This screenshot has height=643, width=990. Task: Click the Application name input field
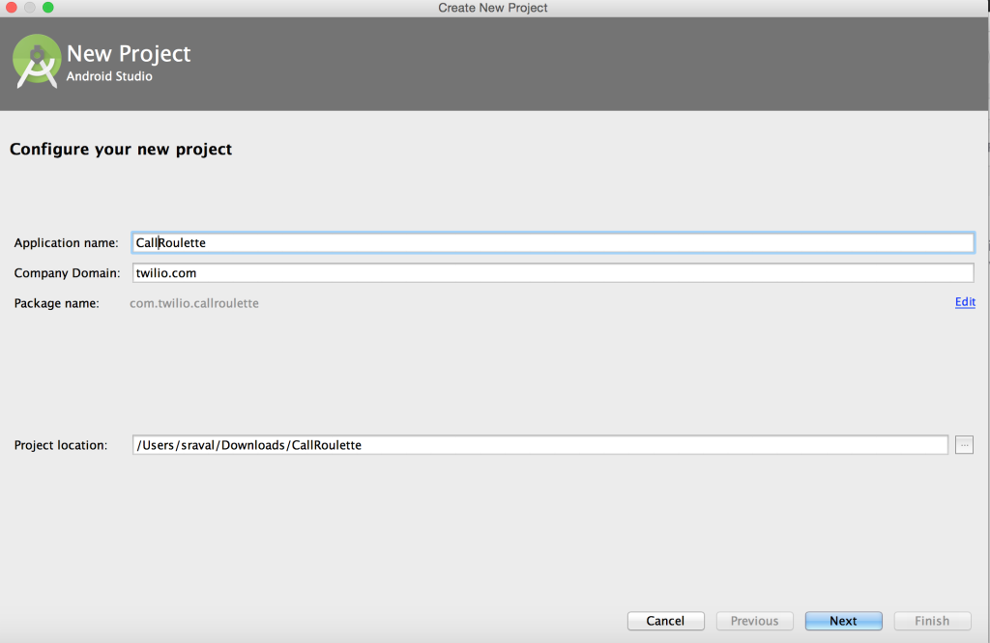point(553,242)
